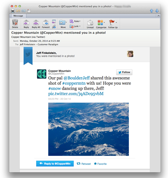
Task: Click the Copper Mountain avatar logo
Action: 42,74
